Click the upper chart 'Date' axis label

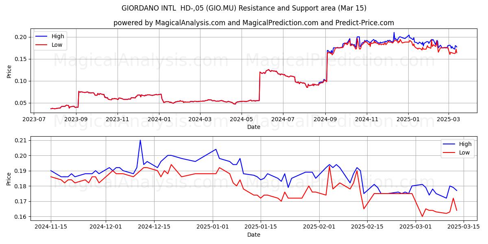(x=254, y=127)
